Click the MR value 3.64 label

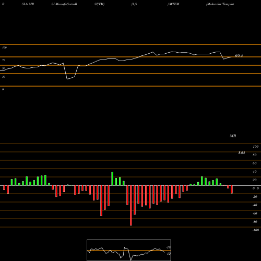coord(242,152)
